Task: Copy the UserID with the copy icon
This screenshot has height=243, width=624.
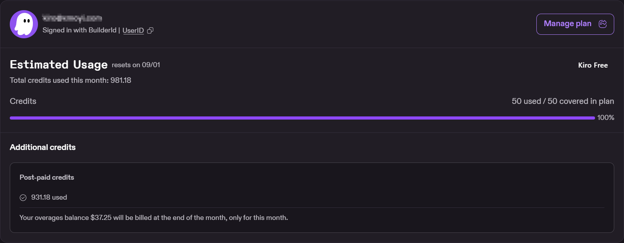Action: click(x=150, y=30)
